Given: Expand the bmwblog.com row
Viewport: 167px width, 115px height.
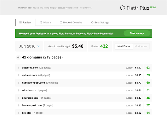Looking at the screenshot, I should pos(19,98).
